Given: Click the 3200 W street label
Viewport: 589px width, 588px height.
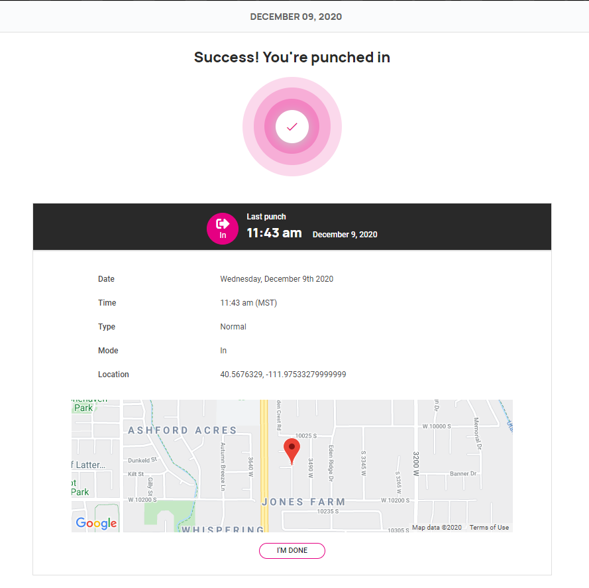Looking at the screenshot, I should [x=416, y=463].
